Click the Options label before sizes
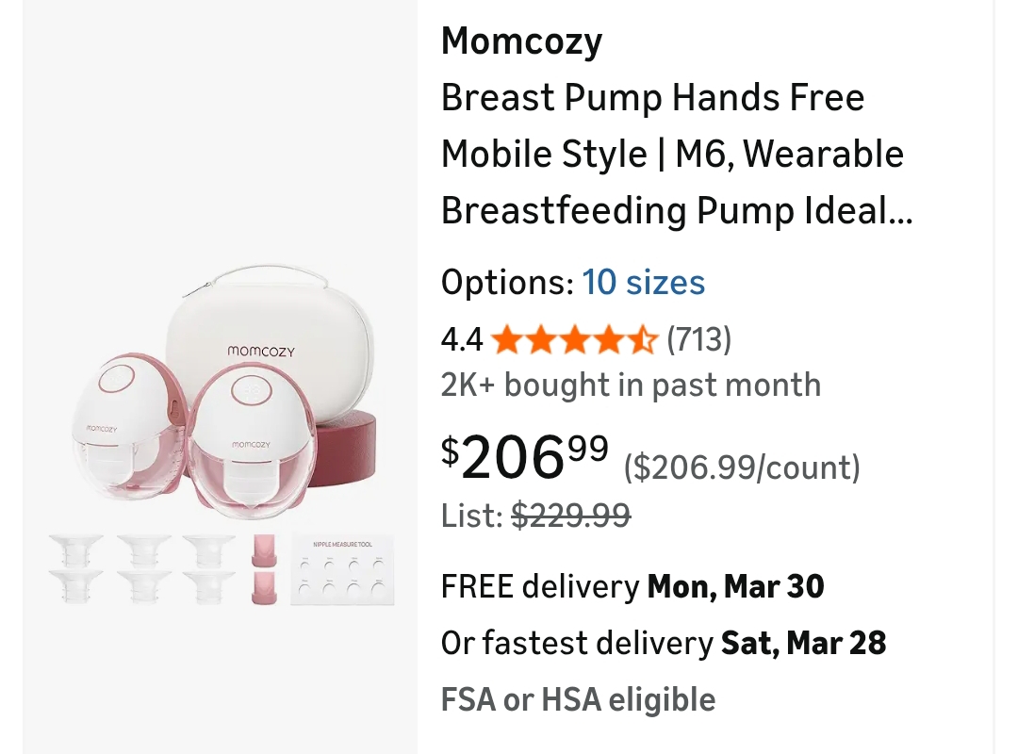 [x=506, y=282]
